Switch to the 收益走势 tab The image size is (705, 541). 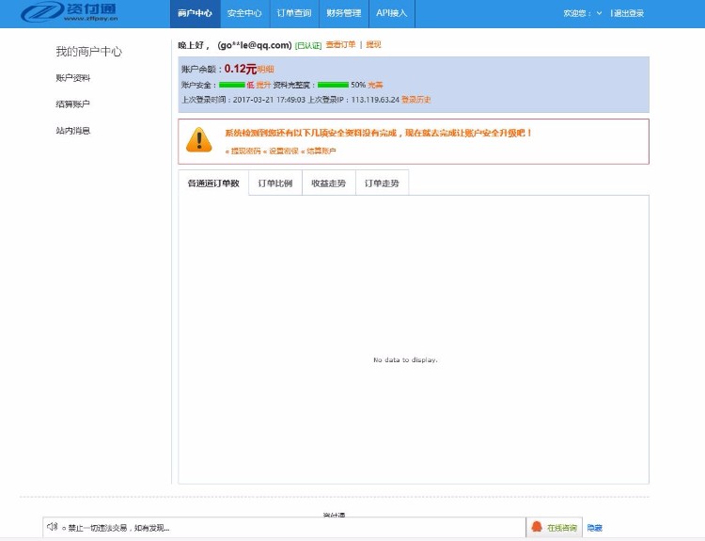329,183
